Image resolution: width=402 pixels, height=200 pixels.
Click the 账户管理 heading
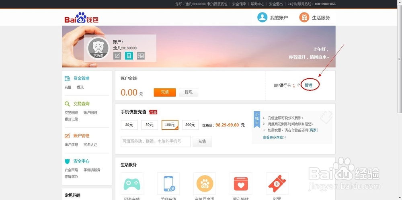[81, 136]
